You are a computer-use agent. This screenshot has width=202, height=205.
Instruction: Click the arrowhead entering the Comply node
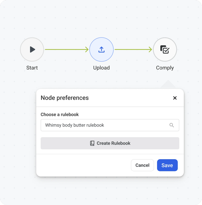point(150,49)
